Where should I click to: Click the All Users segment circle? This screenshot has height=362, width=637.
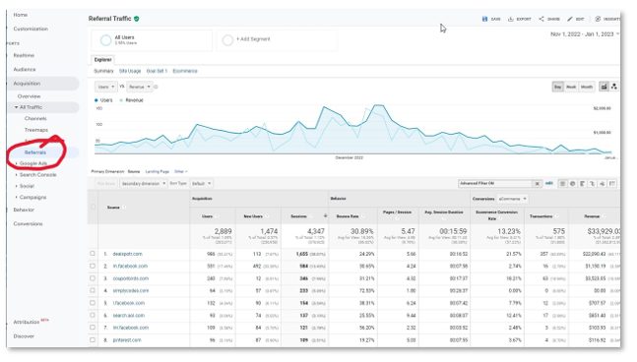(x=105, y=39)
